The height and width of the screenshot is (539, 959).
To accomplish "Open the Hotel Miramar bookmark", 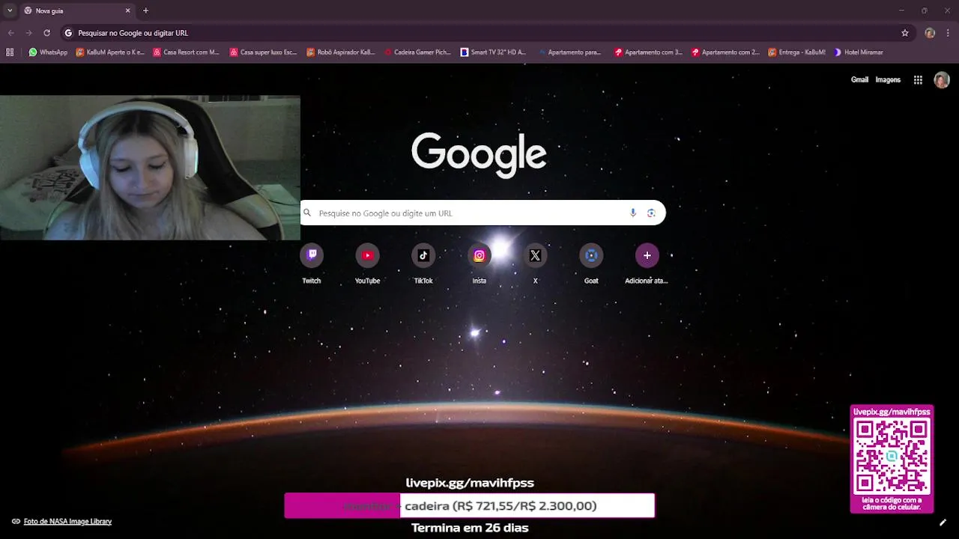I will pyautogui.click(x=859, y=52).
